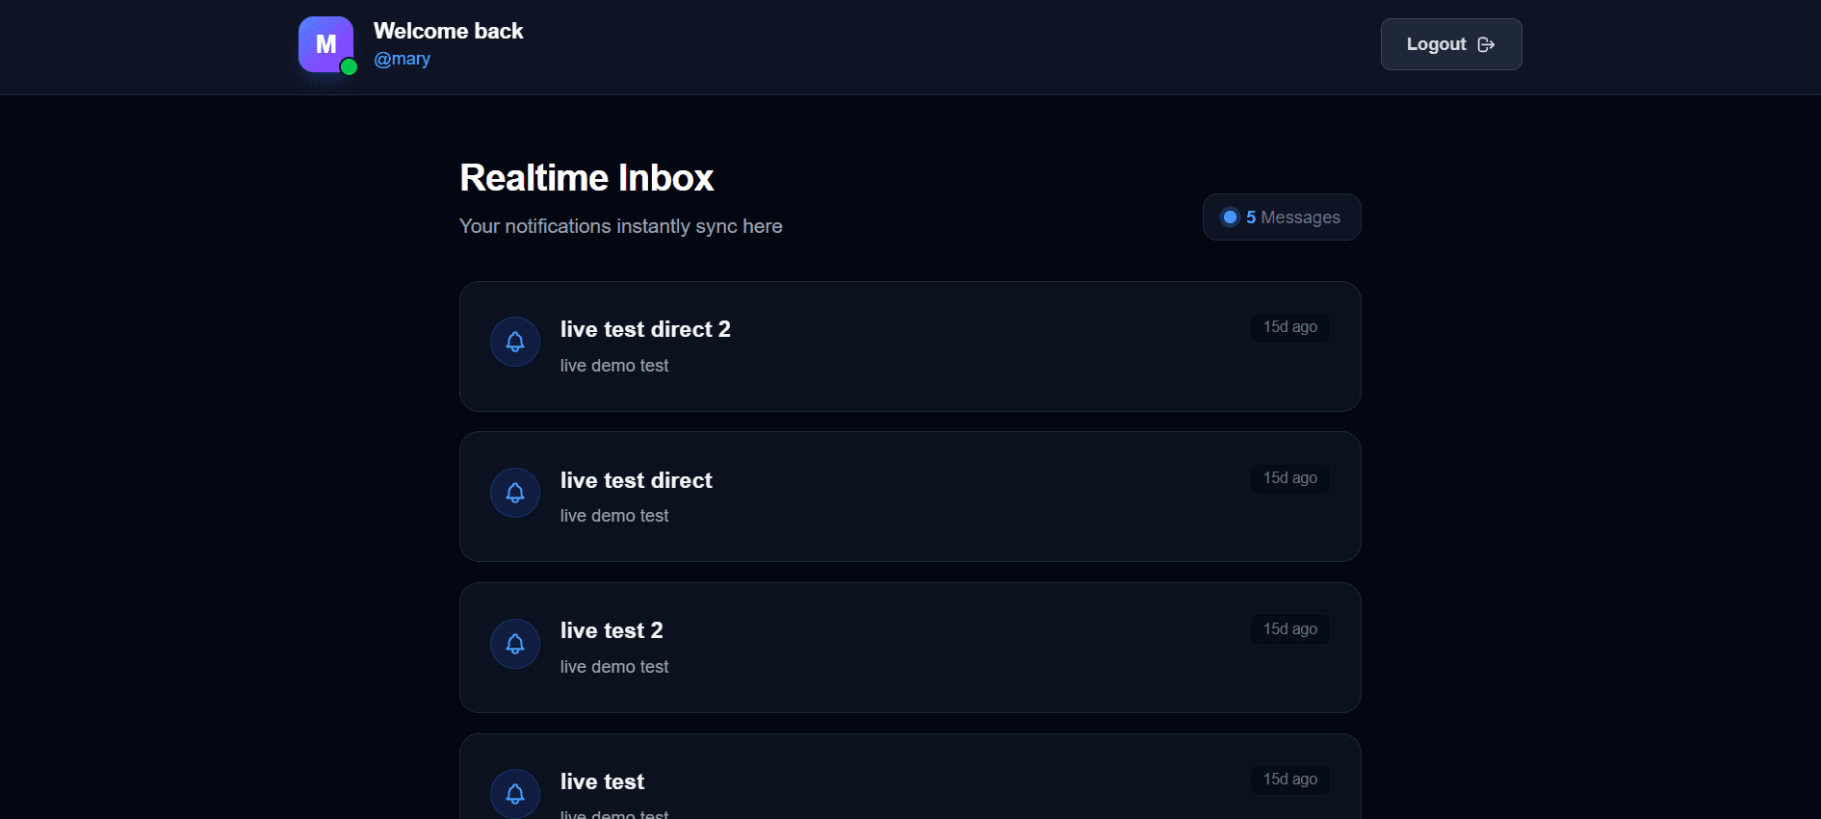This screenshot has height=819, width=1821.
Task: Click the 15d ago tag on live test direct 2
Action: point(1290,327)
